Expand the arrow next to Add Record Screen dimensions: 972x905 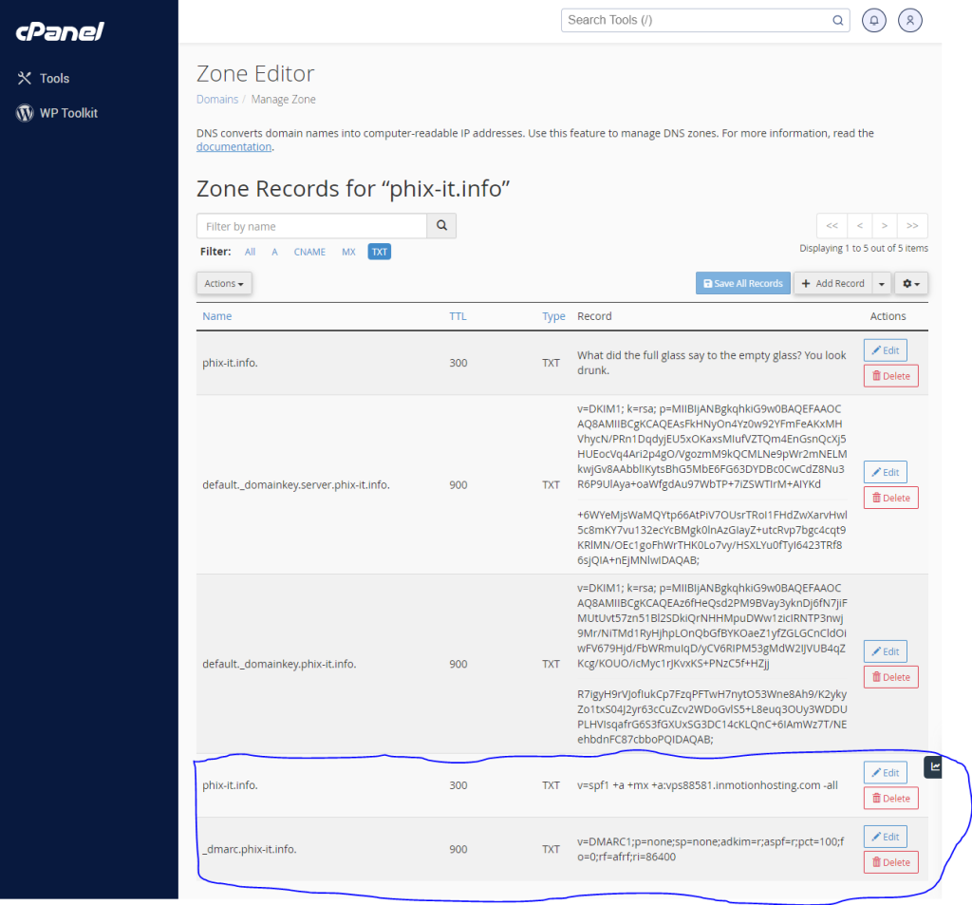[x=882, y=283]
